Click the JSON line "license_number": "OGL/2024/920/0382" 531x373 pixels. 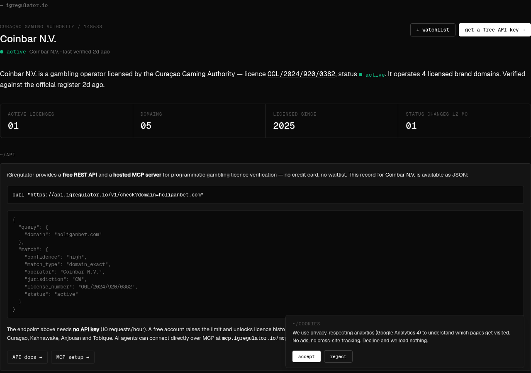[81, 287]
